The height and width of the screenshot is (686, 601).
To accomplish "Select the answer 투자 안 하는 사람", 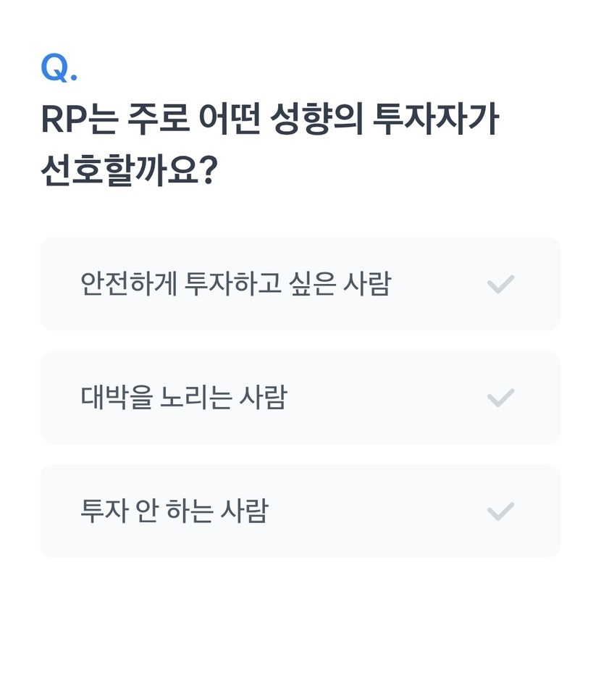I will pyautogui.click(x=174, y=511).
